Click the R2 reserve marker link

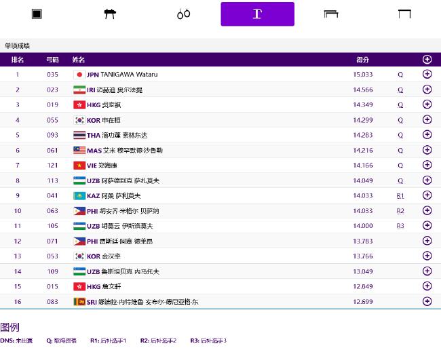(400, 211)
